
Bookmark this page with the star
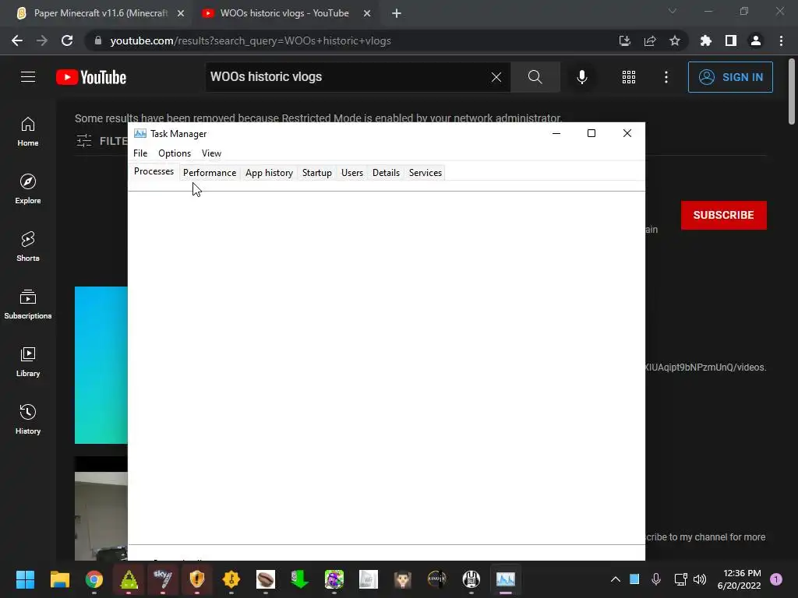(674, 40)
